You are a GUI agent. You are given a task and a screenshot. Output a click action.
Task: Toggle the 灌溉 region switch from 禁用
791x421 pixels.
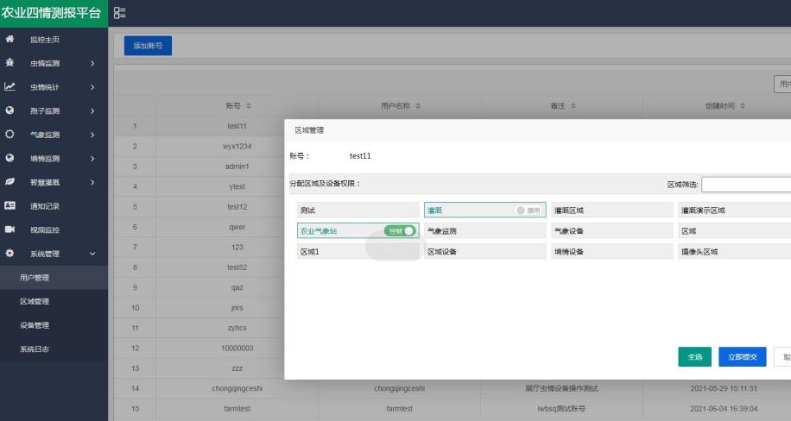tap(528, 210)
